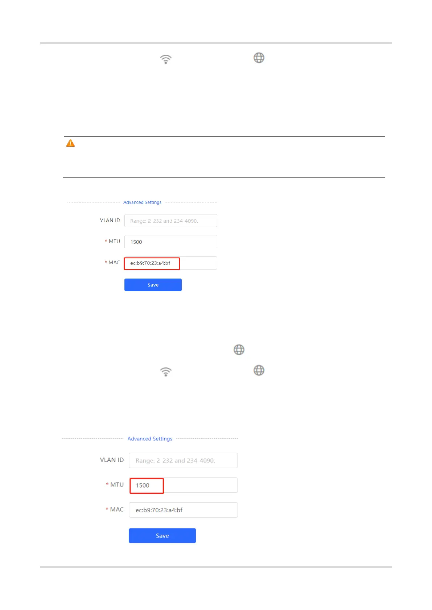432x610 pixels.
Task: Click the orange warning triangle icon
Action: click(x=70, y=143)
